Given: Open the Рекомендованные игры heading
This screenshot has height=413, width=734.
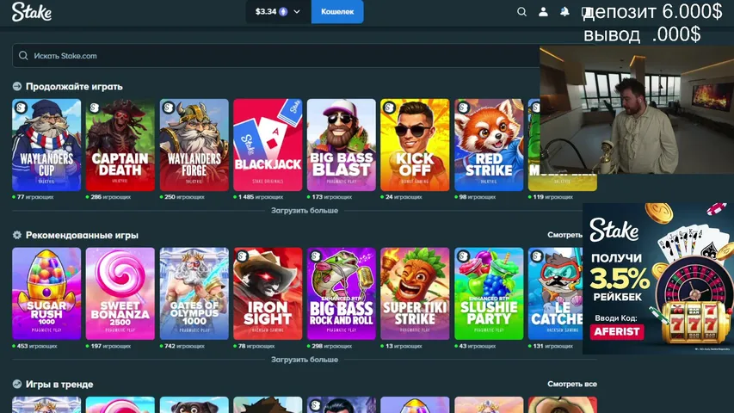Looking at the screenshot, I should coord(82,235).
